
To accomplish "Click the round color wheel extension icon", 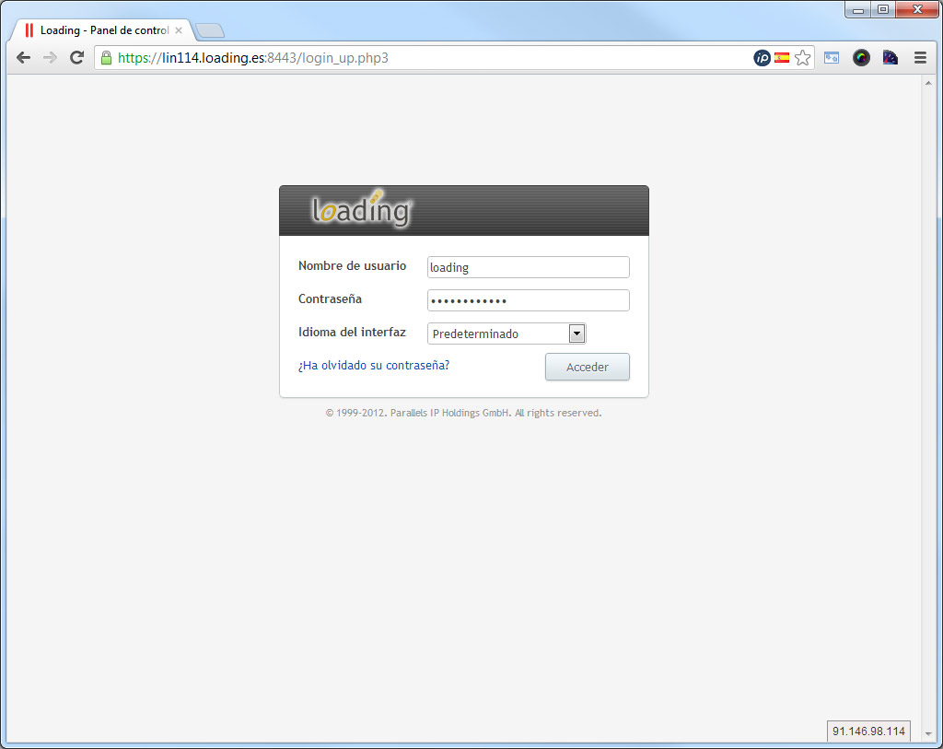I will (x=861, y=58).
